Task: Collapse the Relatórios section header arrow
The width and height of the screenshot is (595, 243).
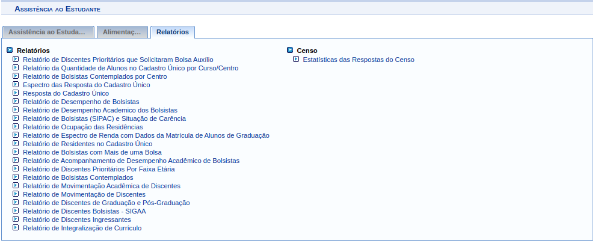Action: tap(10, 51)
